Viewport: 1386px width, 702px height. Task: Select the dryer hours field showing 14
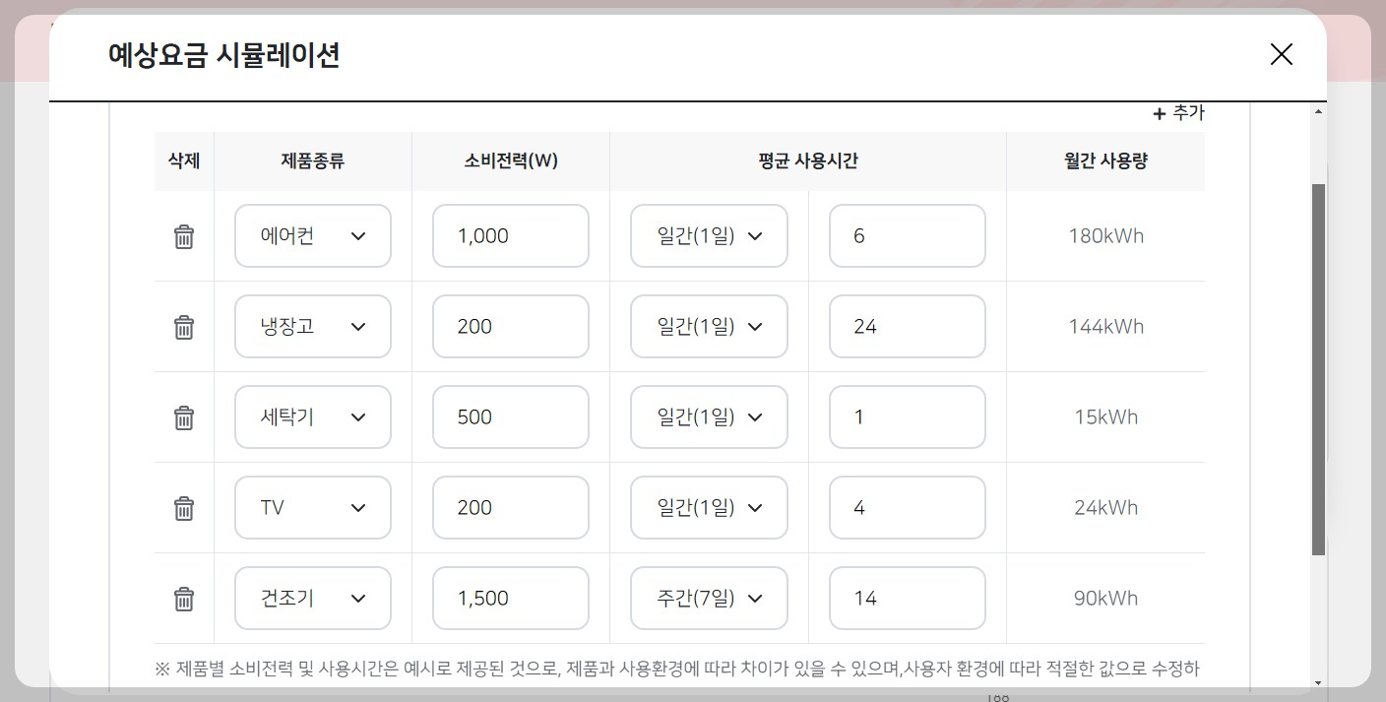click(907, 598)
